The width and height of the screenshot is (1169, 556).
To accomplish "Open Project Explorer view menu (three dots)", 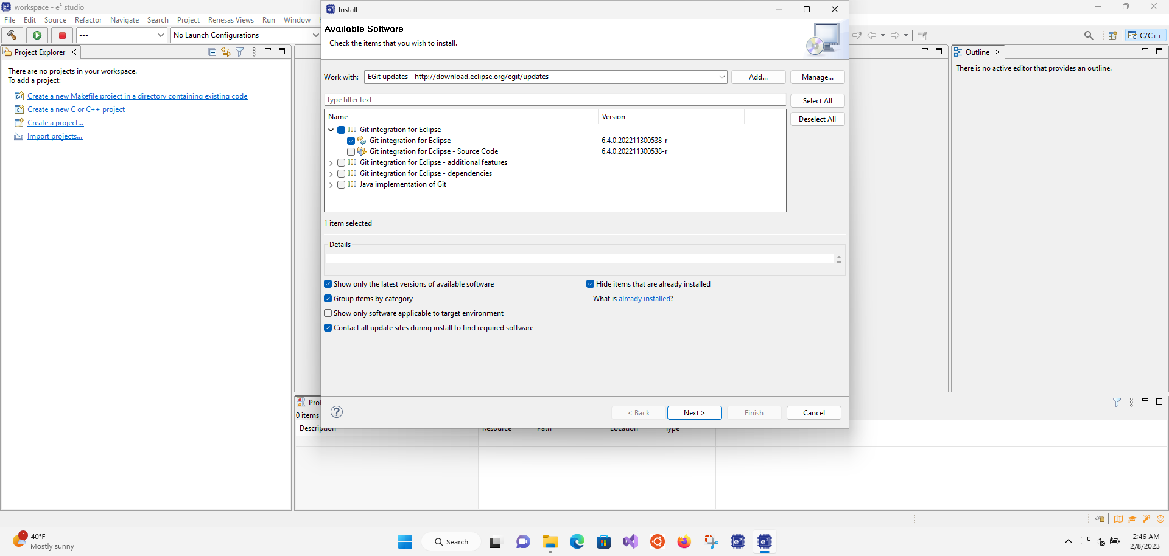I will coord(254,52).
